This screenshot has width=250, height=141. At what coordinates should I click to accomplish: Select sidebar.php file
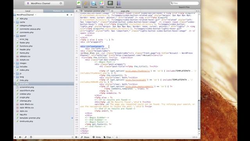25,94
